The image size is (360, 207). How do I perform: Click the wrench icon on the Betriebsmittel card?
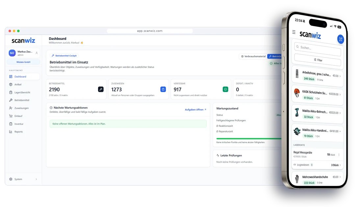pos(101,89)
